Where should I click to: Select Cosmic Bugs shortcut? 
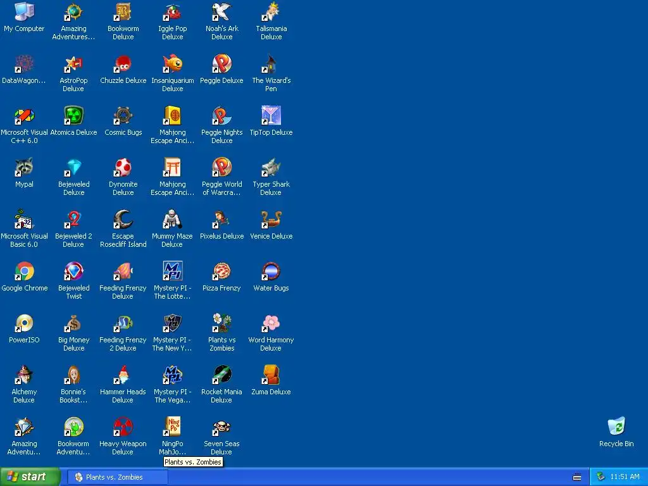(123, 116)
